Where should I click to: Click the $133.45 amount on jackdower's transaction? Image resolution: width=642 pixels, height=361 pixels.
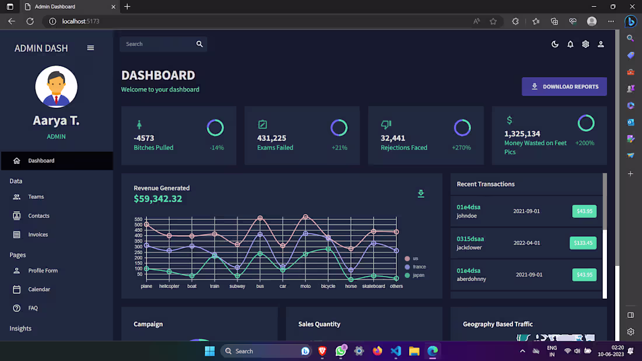[583, 243]
